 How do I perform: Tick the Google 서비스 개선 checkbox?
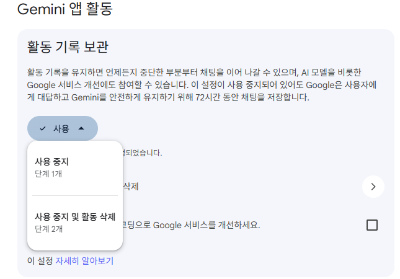click(x=371, y=225)
